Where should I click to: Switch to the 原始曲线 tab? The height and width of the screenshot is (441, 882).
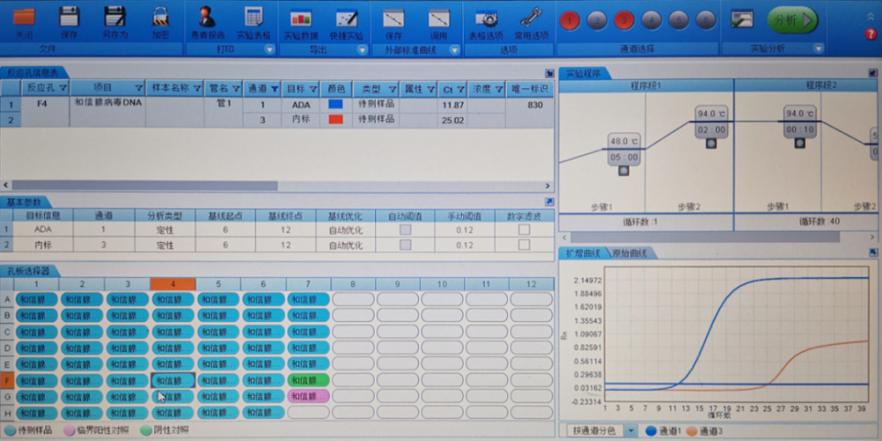coord(630,253)
